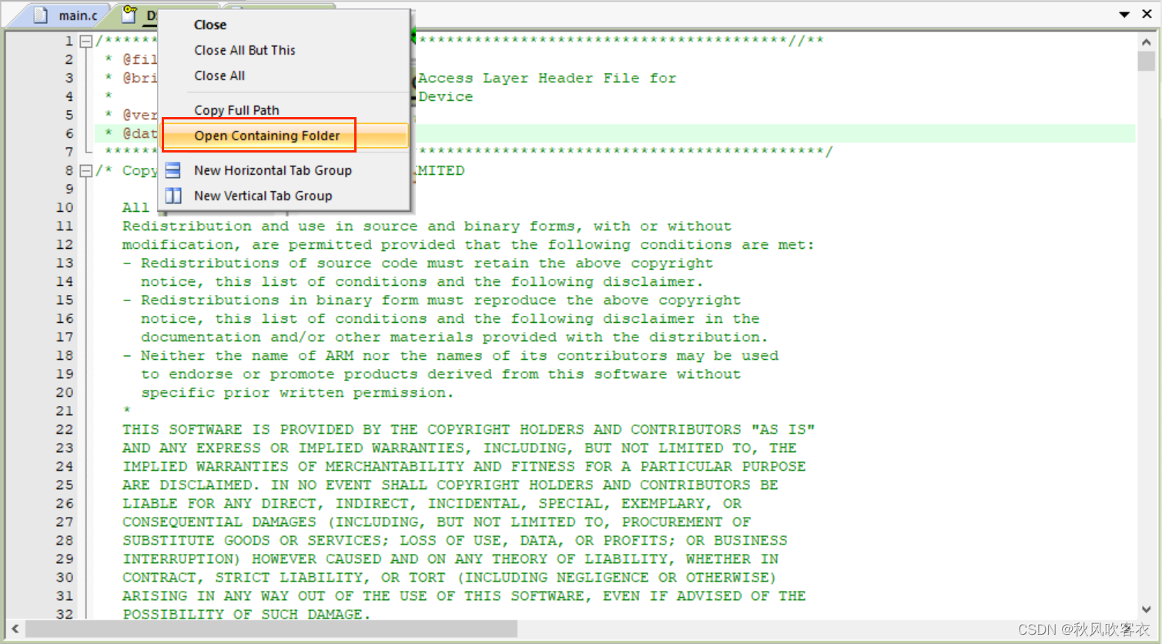Select Open Containing Folder
The image size is (1162, 644).
pos(266,136)
